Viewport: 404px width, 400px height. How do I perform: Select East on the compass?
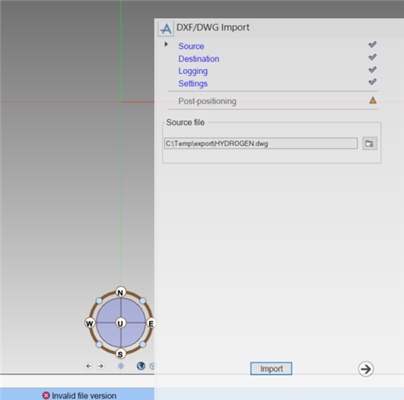(151, 323)
